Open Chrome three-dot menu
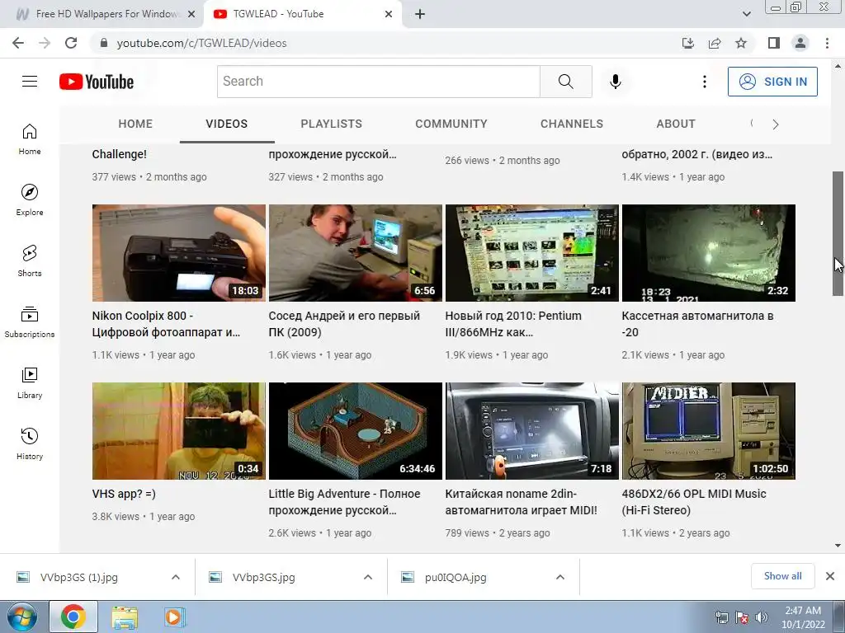The height and width of the screenshot is (633, 845). tap(827, 43)
